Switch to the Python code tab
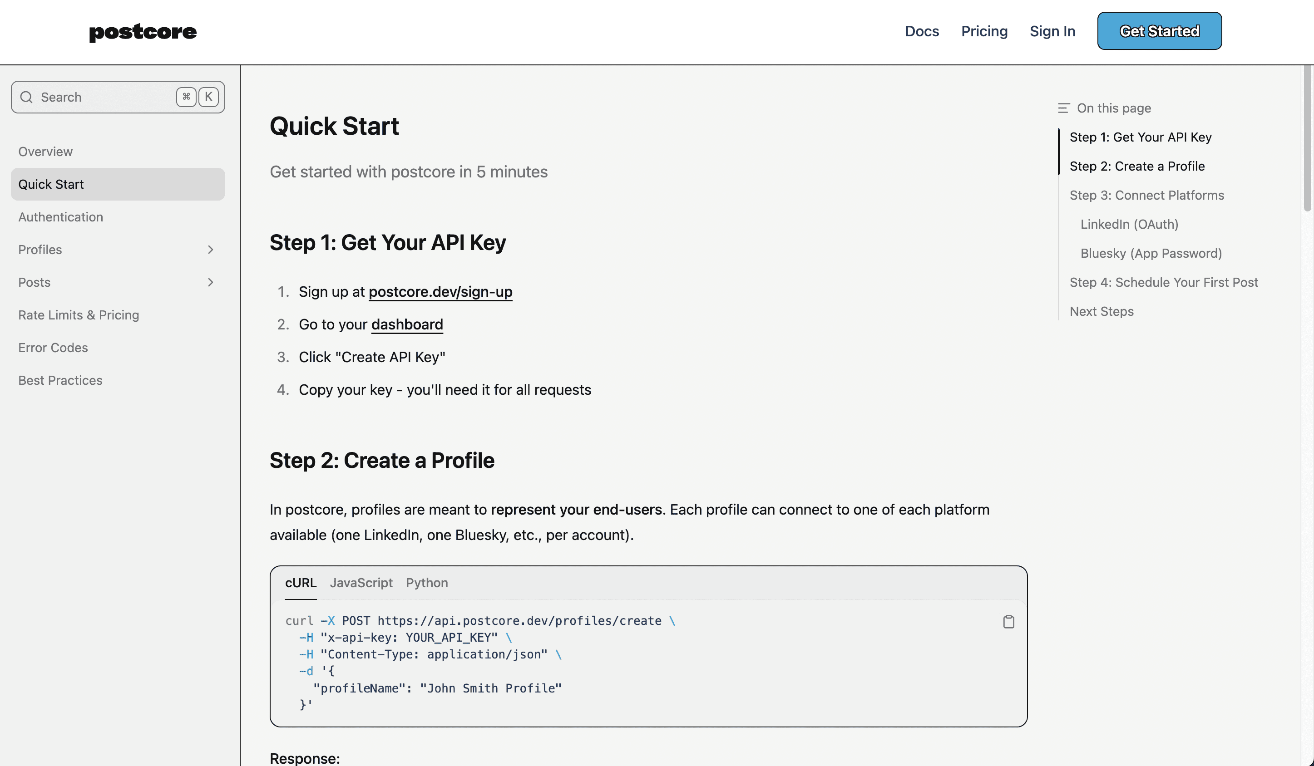This screenshot has height=766, width=1314. pos(426,583)
